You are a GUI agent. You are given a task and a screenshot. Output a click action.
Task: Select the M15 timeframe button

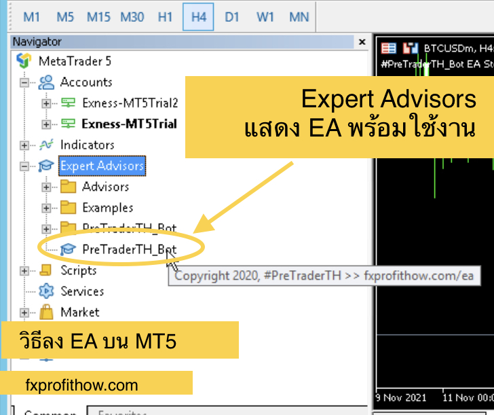coord(98,17)
